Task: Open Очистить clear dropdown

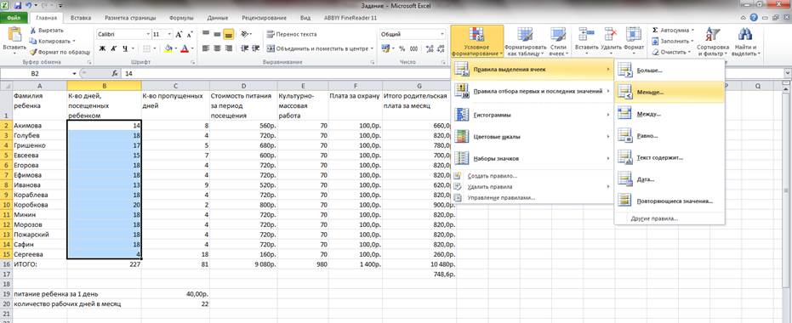Action: 671,52
